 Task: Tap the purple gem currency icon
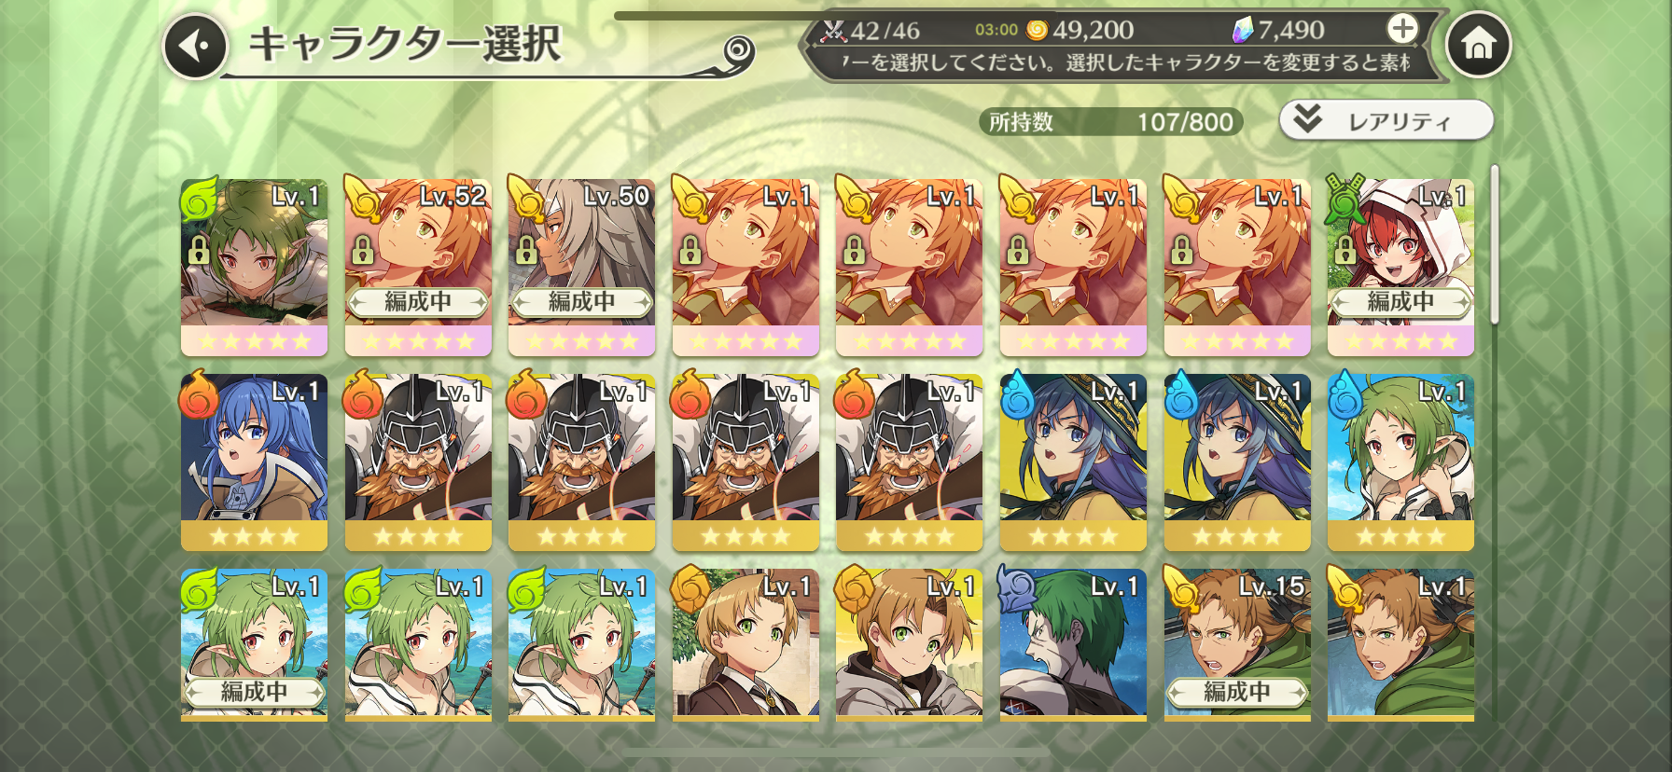click(x=1242, y=30)
